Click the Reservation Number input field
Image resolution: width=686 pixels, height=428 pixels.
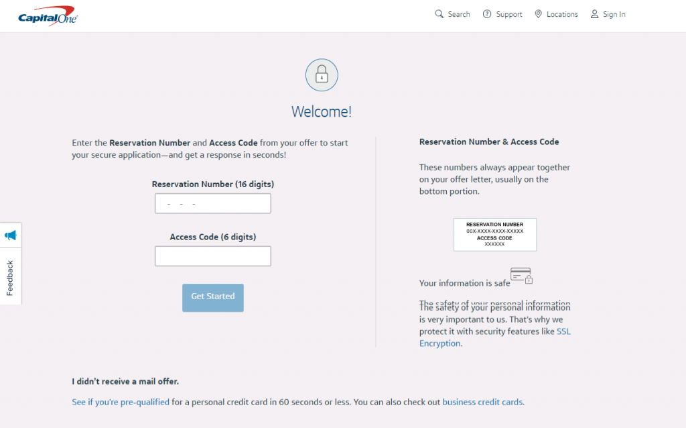[x=212, y=203]
